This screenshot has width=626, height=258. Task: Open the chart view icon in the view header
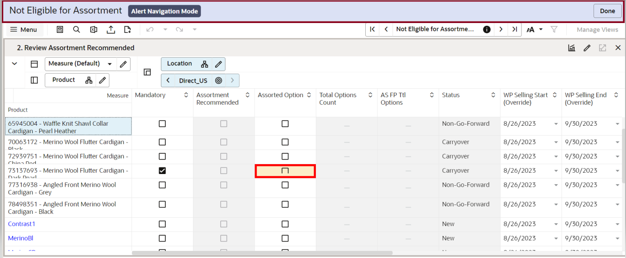click(x=571, y=48)
